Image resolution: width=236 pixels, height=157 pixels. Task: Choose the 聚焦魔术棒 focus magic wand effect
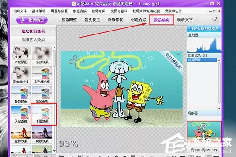[21, 75]
